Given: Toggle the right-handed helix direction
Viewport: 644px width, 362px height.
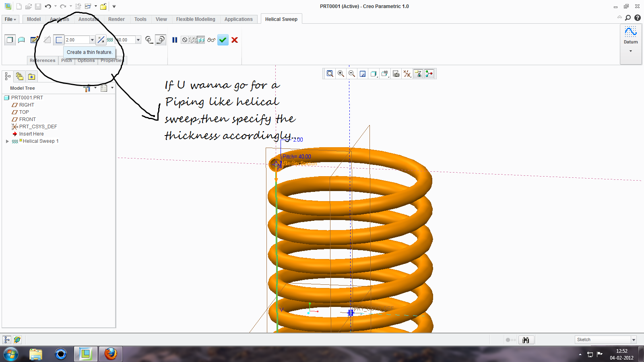Looking at the screenshot, I should 161,40.
